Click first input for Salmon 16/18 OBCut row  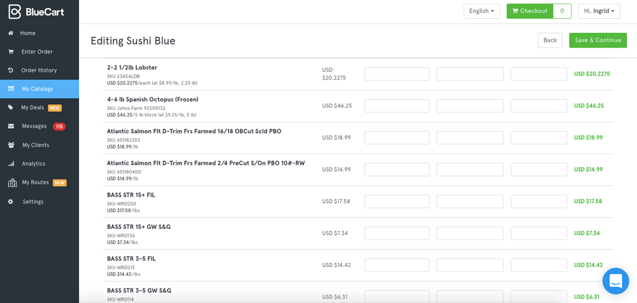pyautogui.click(x=397, y=138)
